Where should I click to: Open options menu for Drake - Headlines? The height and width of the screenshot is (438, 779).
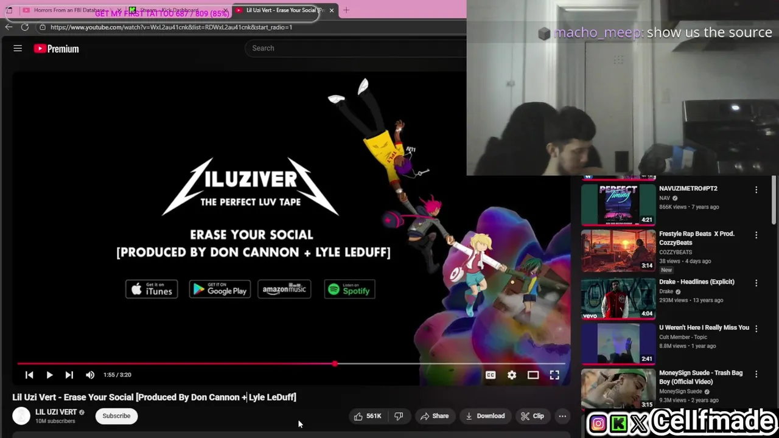click(756, 283)
